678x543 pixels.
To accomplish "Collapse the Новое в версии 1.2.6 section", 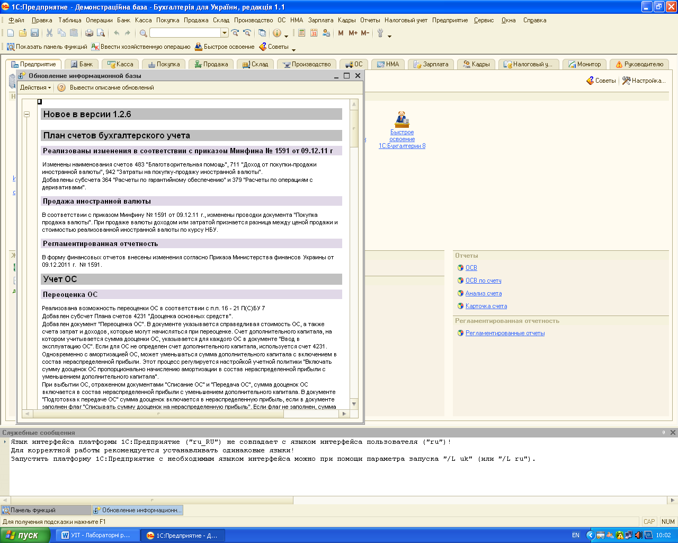I will [27, 114].
